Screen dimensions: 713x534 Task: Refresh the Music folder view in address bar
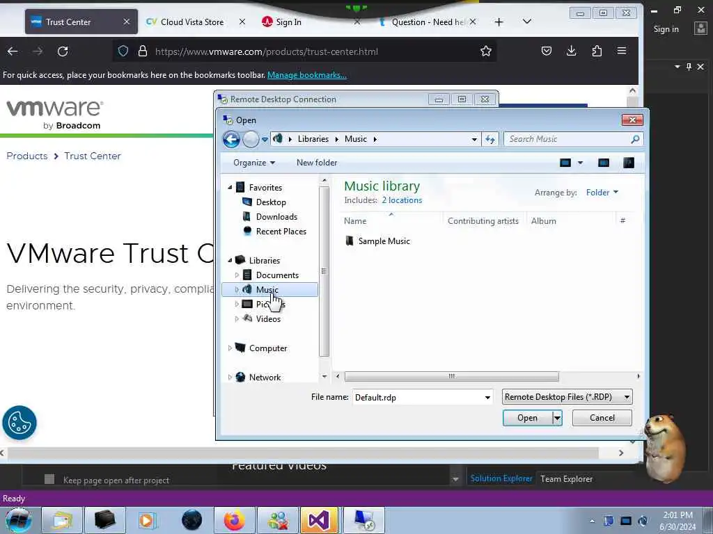[x=489, y=139]
